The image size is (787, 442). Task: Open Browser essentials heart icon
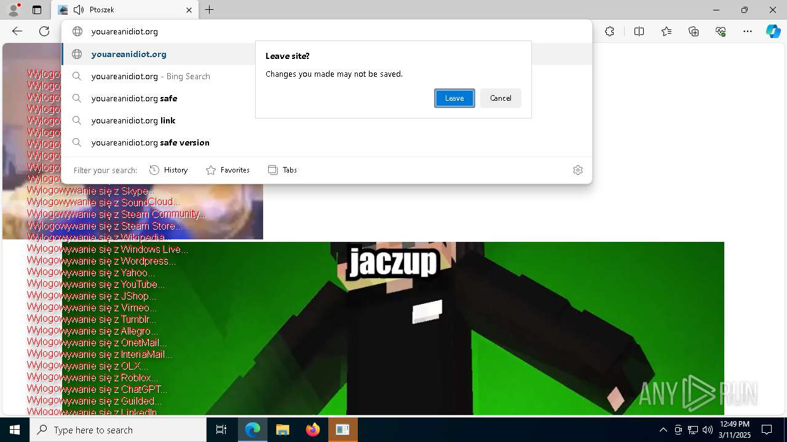point(721,31)
